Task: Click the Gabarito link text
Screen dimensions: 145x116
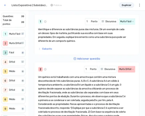Action: click(47, 49)
